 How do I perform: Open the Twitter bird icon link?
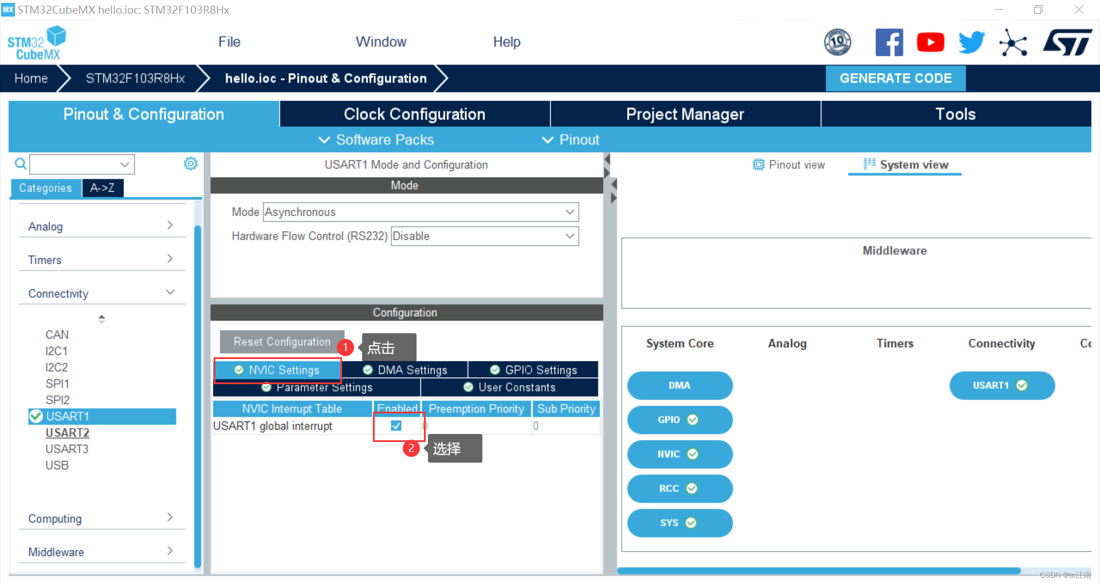[x=972, y=42]
